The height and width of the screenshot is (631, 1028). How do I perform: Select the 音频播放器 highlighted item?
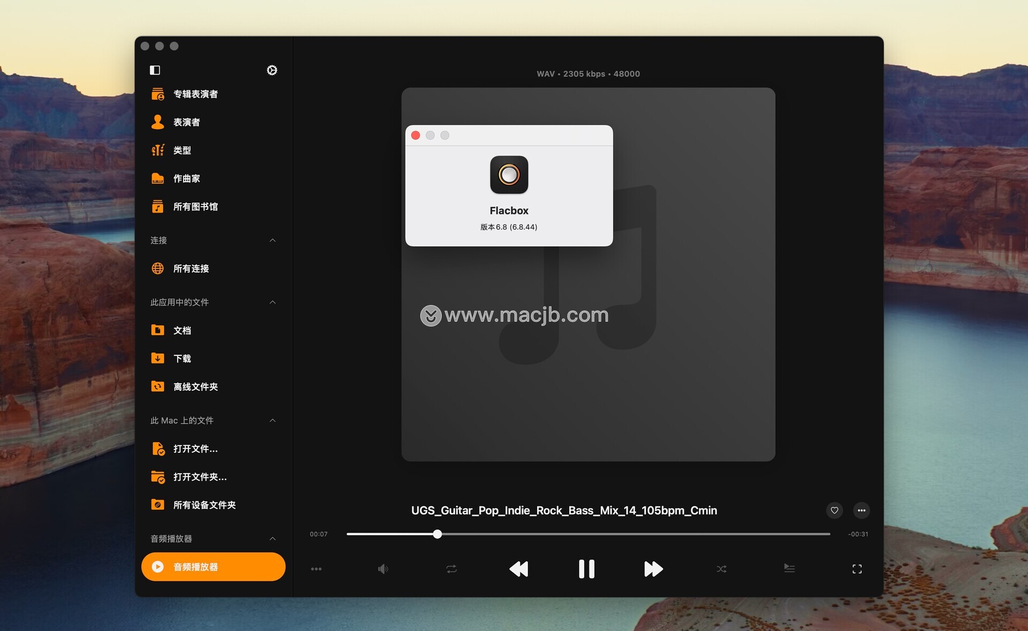[x=213, y=567]
